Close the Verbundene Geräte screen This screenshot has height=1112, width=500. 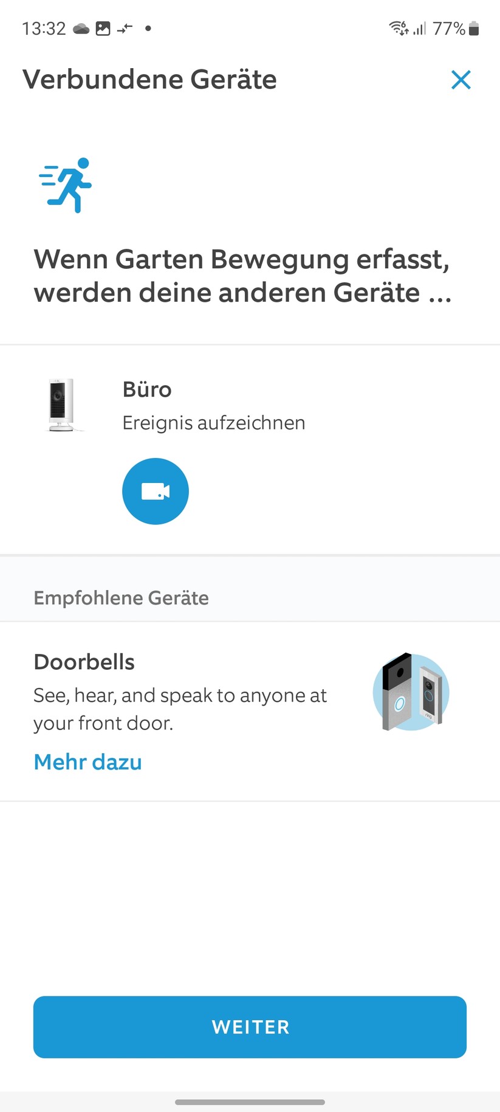point(461,80)
